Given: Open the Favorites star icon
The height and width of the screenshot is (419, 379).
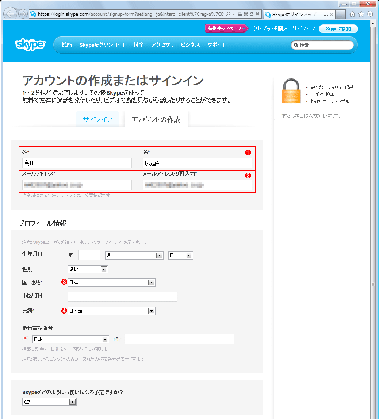Looking at the screenshot, I should tap(361, 14).
